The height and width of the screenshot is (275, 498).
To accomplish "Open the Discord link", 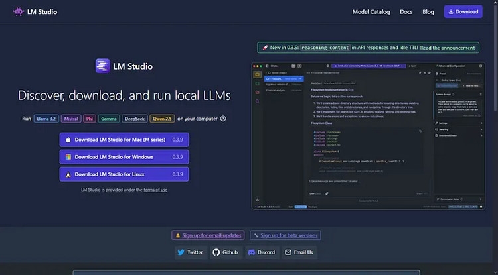I will pyautogui.click(x=262, y=252).
